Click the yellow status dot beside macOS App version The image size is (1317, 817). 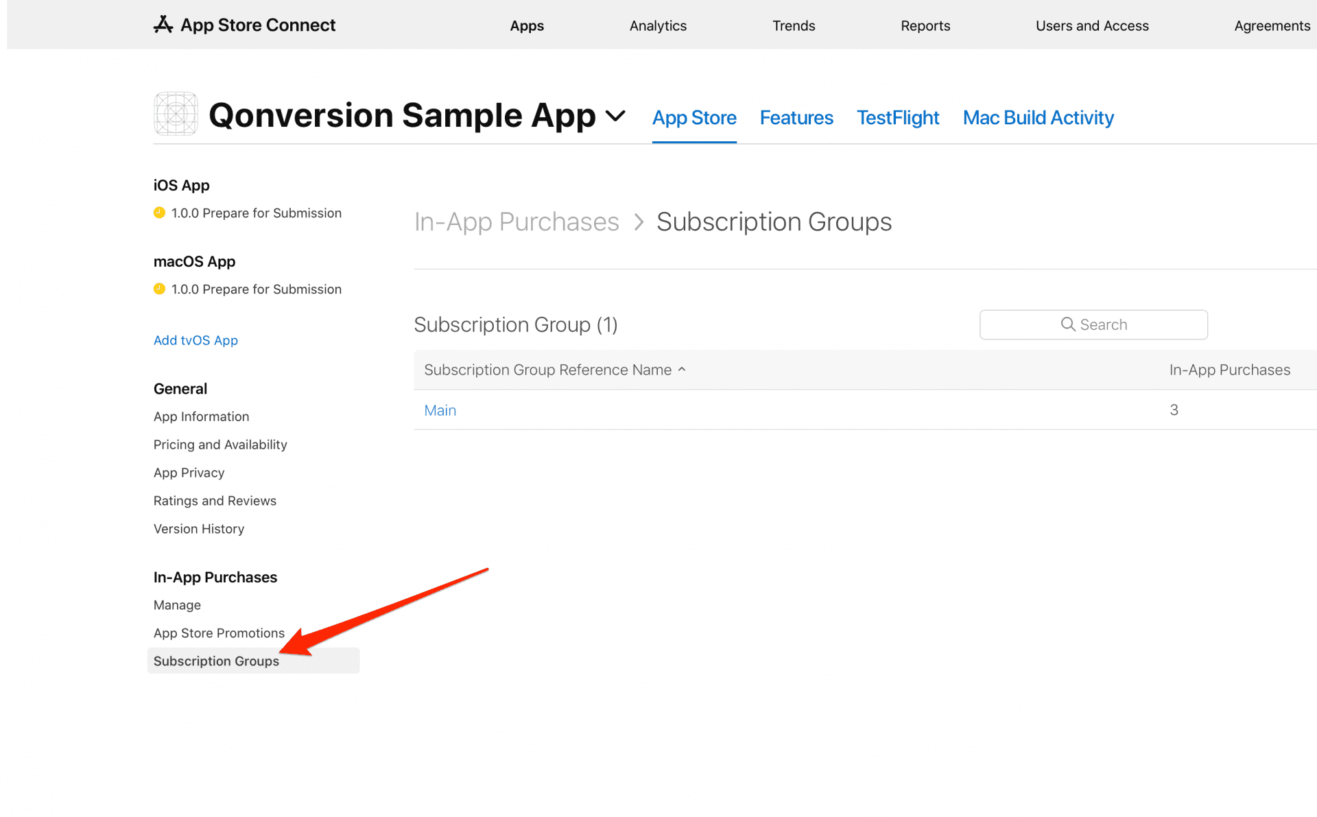point(159,289)
